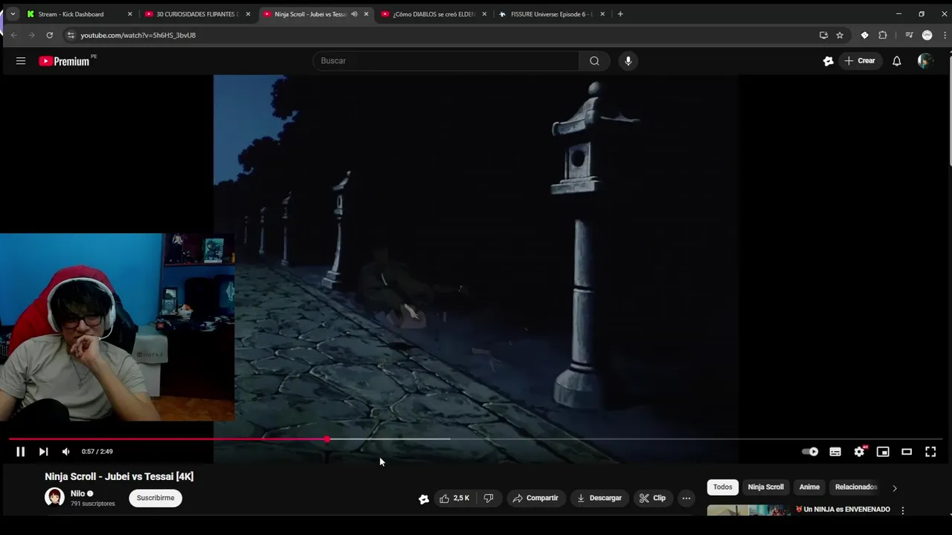Screen dimensions: 952x535
Task: Open video settings gear
Action: [859, 452]
